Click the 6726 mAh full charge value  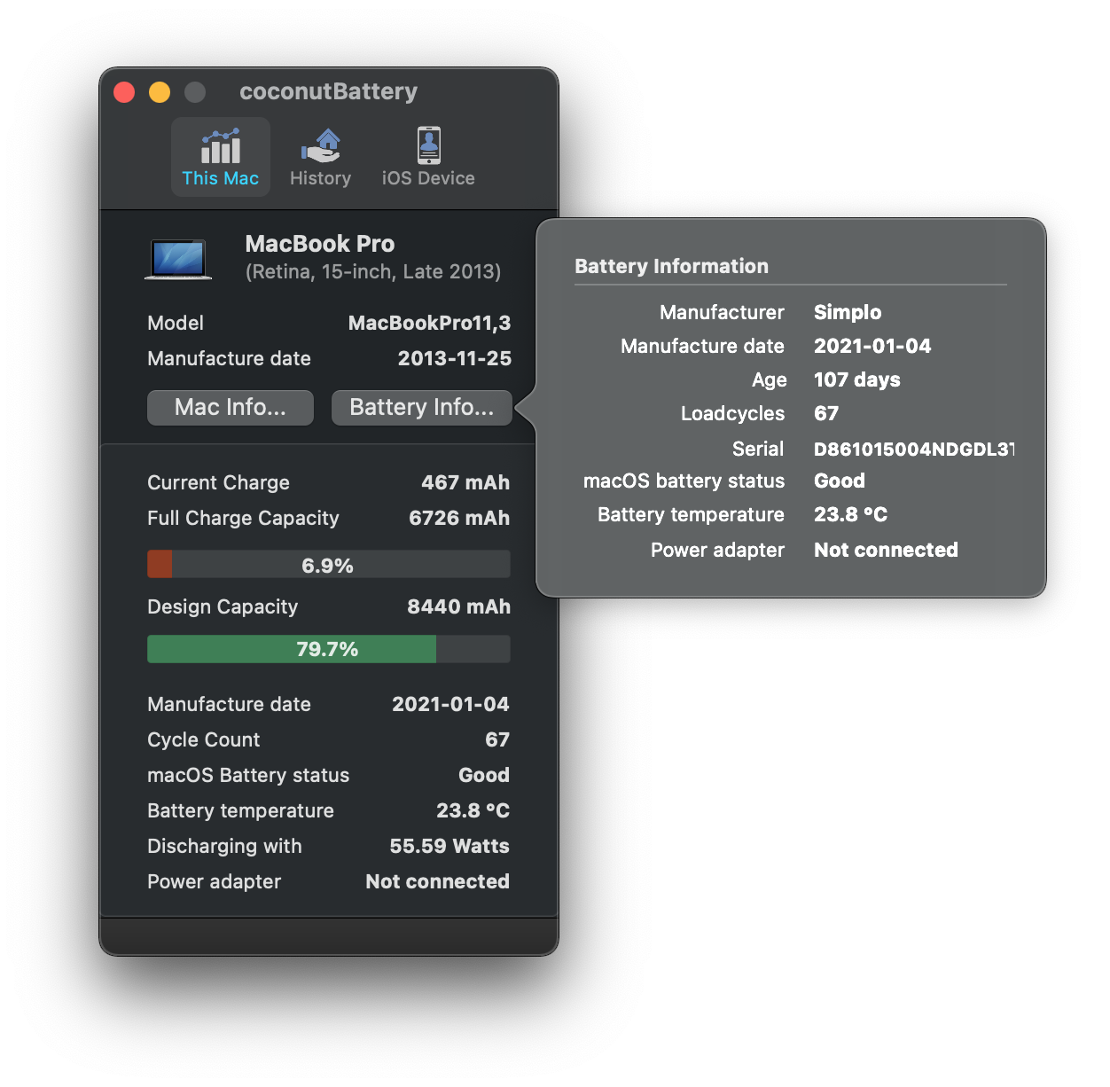[x=458, y=518]
